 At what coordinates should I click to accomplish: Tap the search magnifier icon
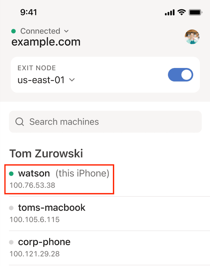tap(20, 122)
